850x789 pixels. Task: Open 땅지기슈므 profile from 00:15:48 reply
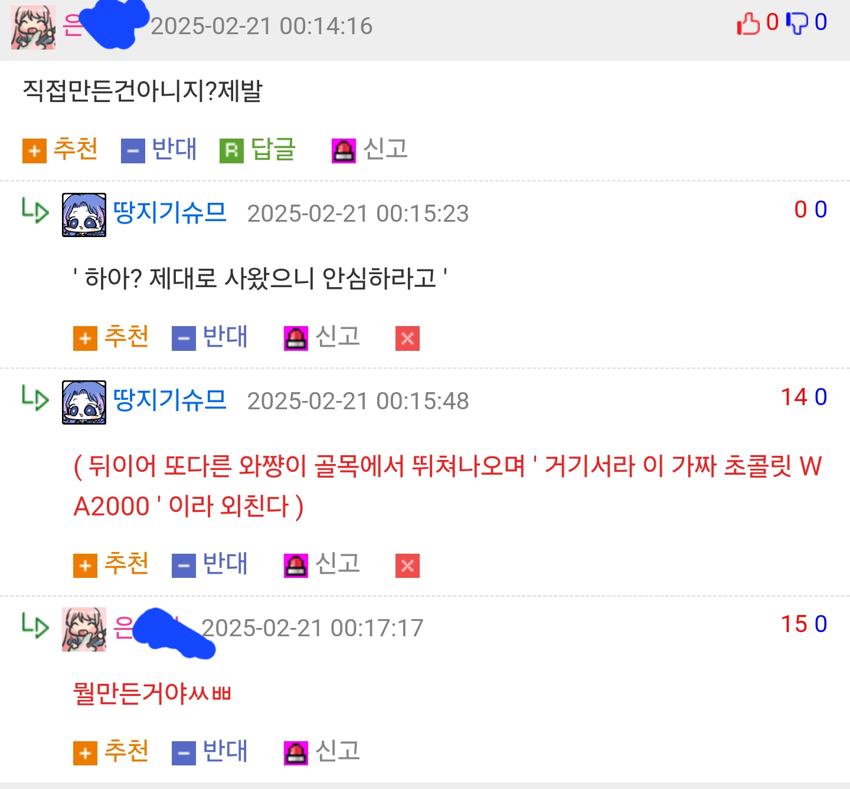pos(169,400)
